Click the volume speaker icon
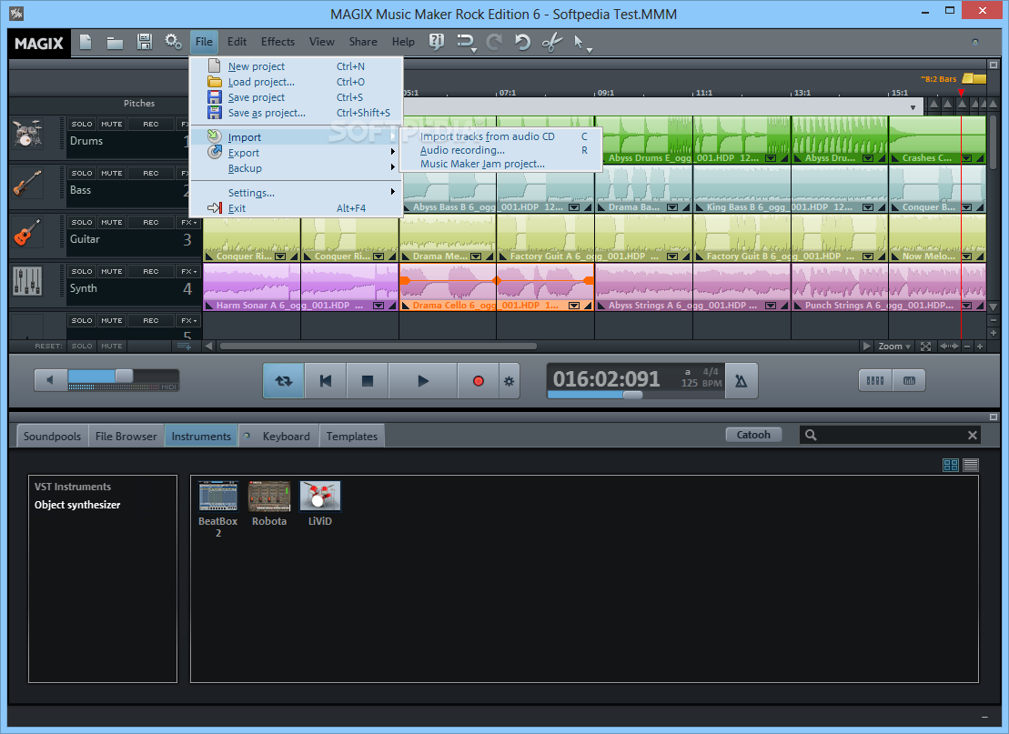The image size is (1009, 734). [x=50, y=379]
